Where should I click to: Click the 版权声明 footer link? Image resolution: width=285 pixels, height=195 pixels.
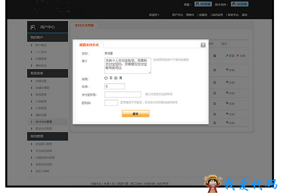[x=163, y=184]
